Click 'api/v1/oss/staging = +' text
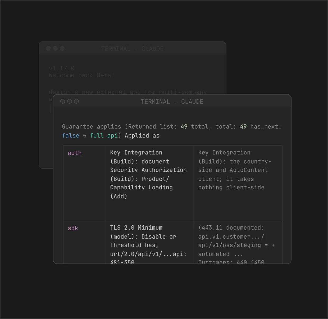328x319 pixels. tap(236, 245)
